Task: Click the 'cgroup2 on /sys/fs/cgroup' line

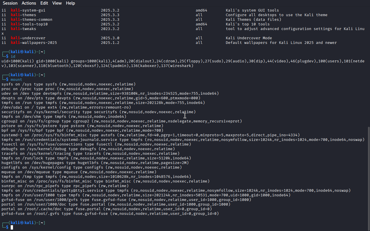Action: click(x=122, y=121)
